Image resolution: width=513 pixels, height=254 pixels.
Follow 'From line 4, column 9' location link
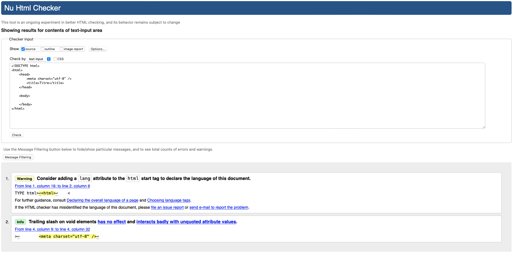point(52,229)
